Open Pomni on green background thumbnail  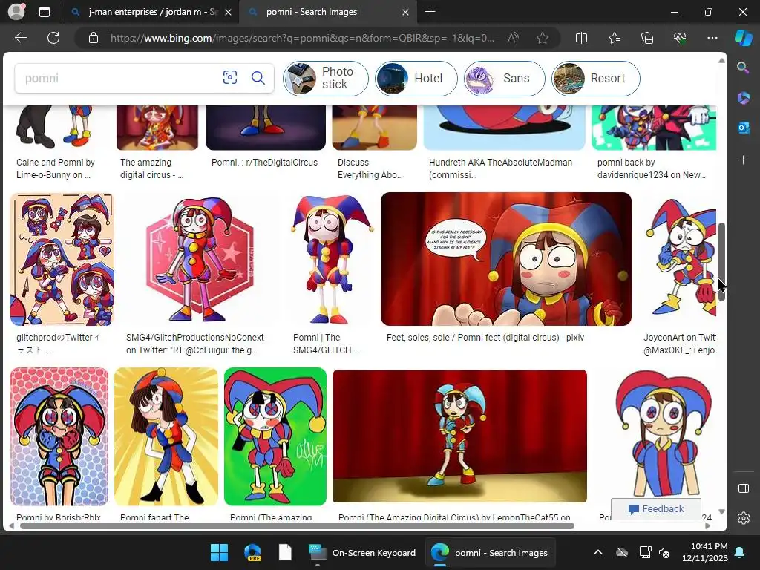275,436
